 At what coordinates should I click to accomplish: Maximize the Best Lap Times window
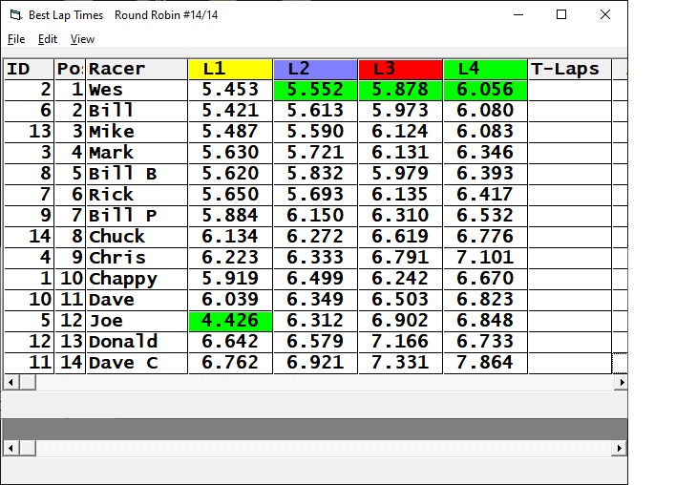(561, 15)
